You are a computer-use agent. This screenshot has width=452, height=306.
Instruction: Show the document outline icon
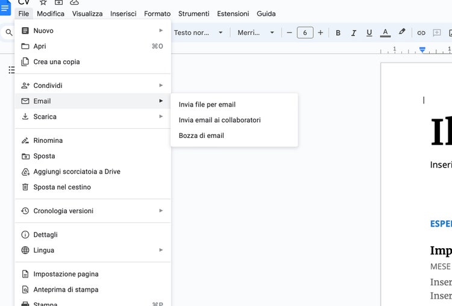coord(11,70)
